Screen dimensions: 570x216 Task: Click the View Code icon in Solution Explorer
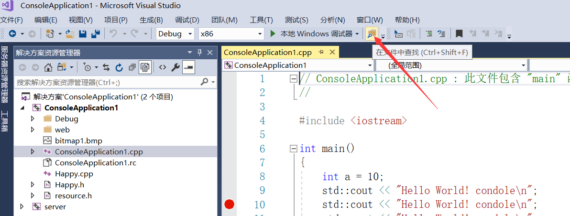tap(163, 67)
